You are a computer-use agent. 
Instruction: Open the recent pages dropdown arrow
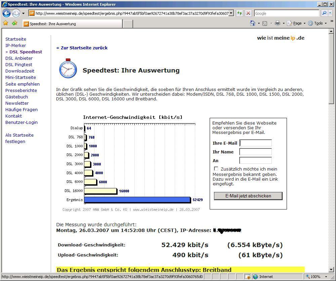click(24, 13)
